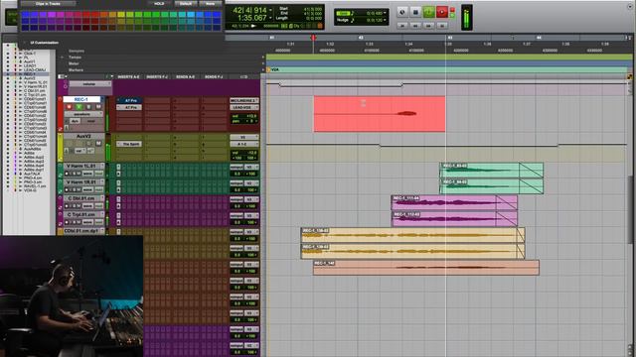
Task: Solo the AuxV2 track
Action: pos(88,144)
